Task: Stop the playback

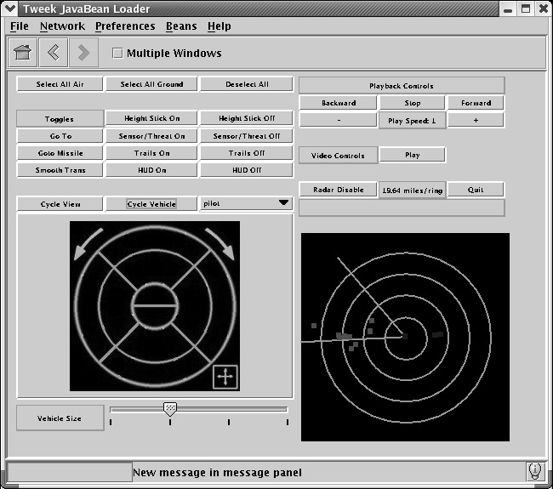Action: click(x=412, y=103)
